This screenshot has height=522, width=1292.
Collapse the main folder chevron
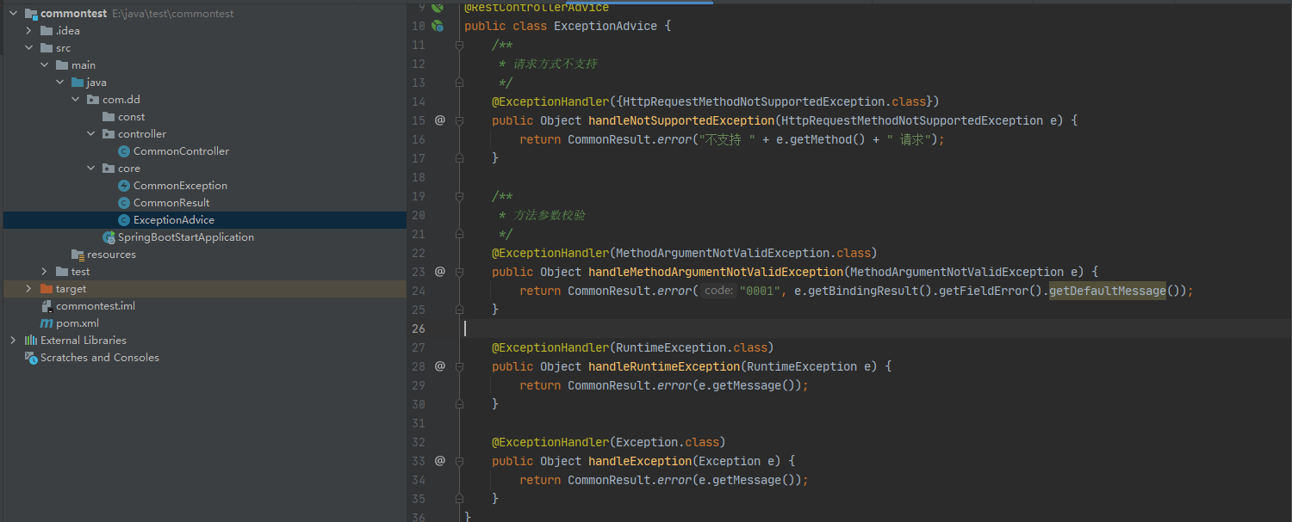[x=44, y=65]
